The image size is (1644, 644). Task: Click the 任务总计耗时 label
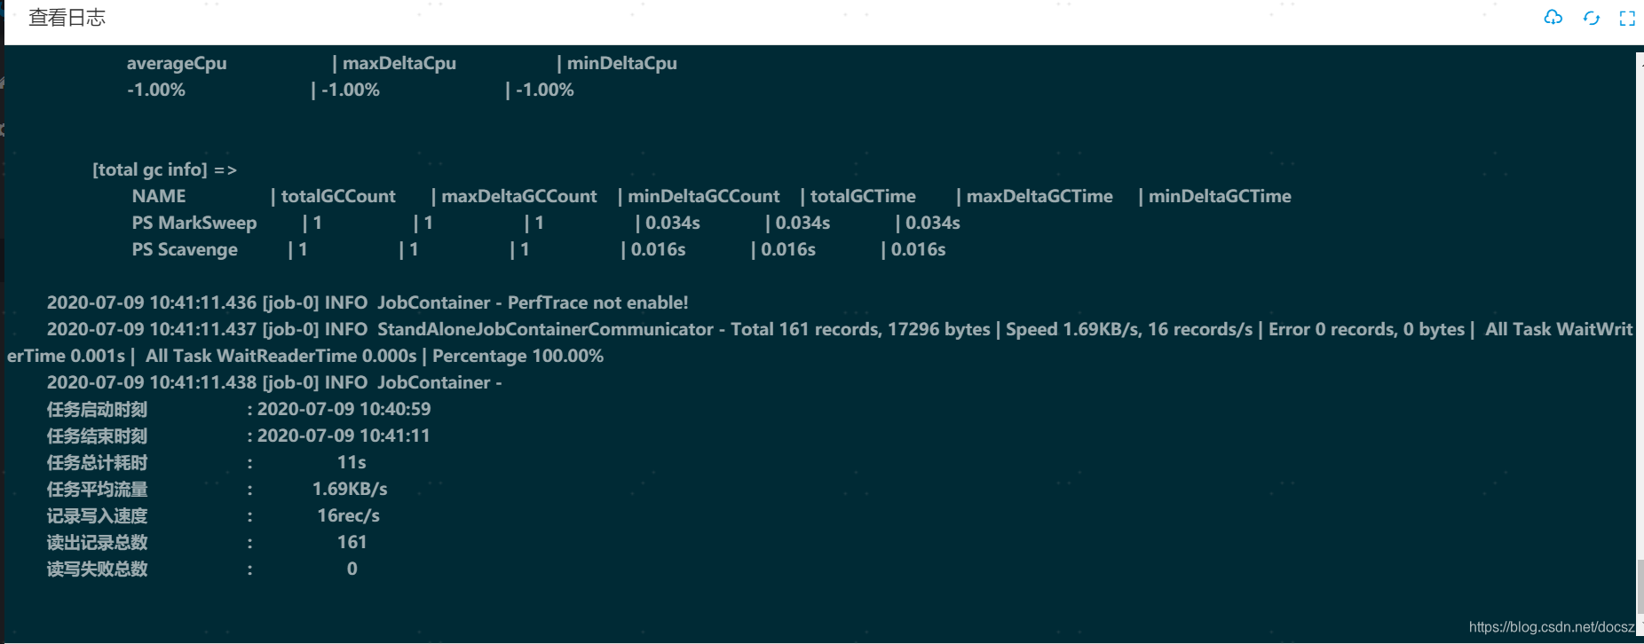click(x=97, y=462)
